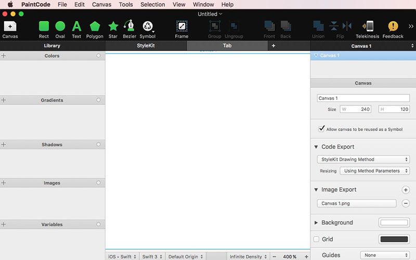Image resolution: width=416 pixels, height=260 pixels.
Task: Select the Bezier pen tool
Action: 129,30
